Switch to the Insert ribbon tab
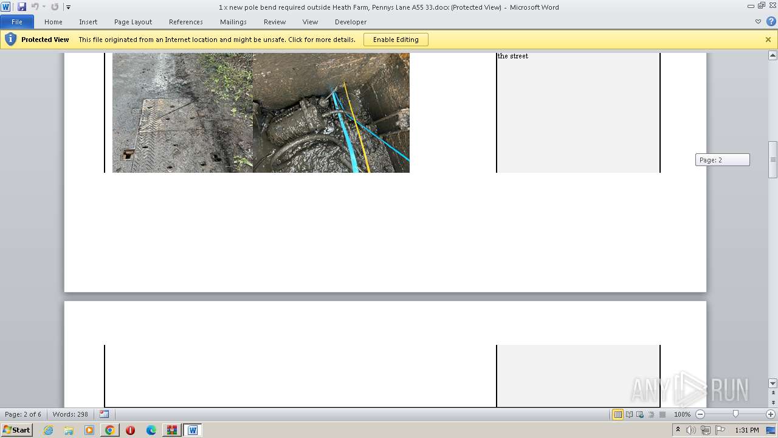 pyautogui.click(x=88, y=22)
